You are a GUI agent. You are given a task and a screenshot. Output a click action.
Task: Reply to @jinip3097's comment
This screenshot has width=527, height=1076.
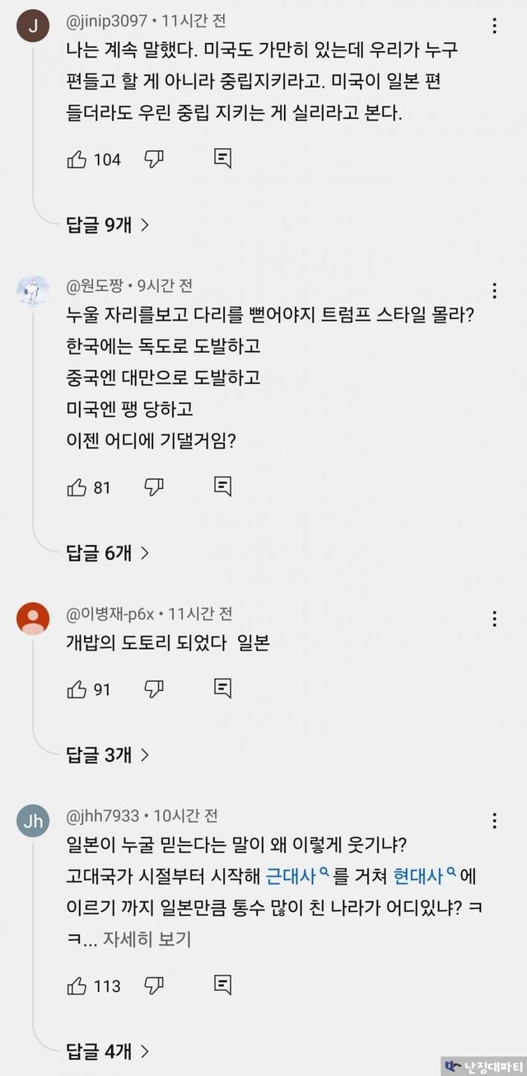222,159
